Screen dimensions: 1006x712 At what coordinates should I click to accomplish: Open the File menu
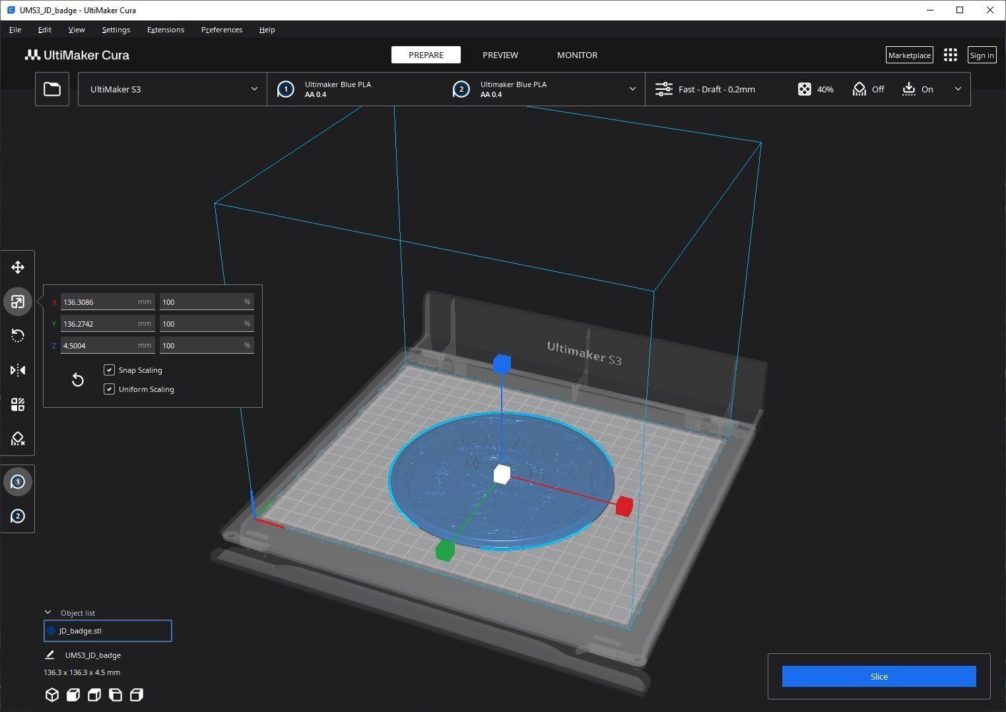(x=15, y=30)
